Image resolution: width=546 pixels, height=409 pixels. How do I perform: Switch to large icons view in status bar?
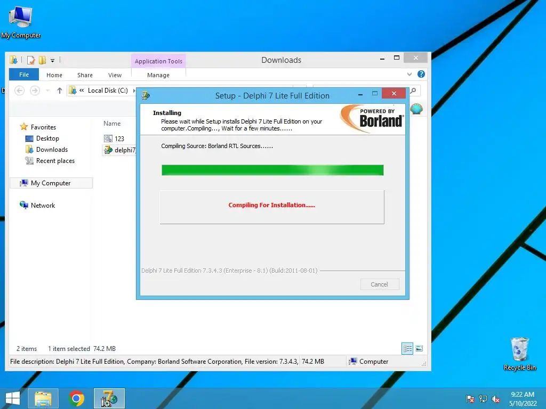click(419, 348)
